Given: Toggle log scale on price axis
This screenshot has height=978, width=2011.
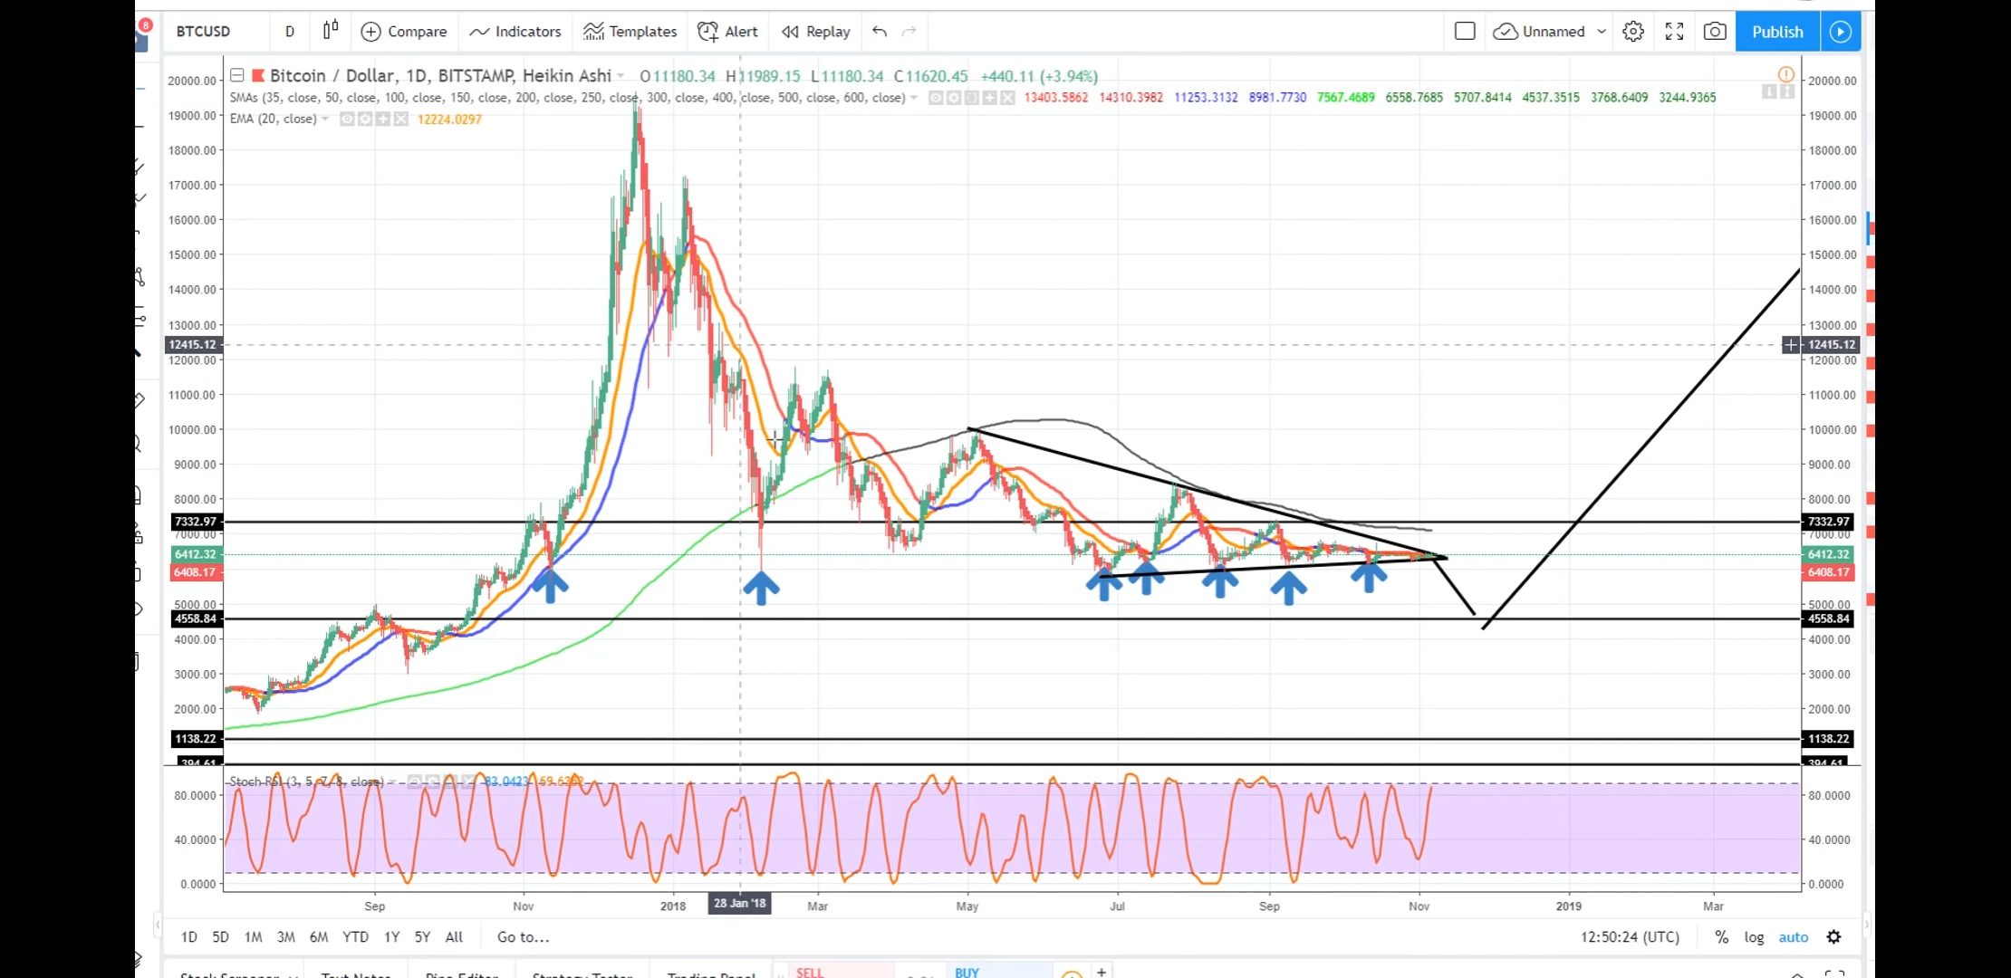Looking at the screenshot, I should (x=1754, y=937).
